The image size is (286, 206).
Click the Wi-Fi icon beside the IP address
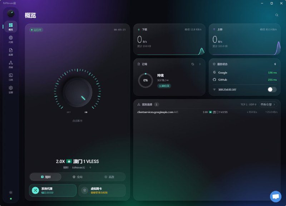214,89
